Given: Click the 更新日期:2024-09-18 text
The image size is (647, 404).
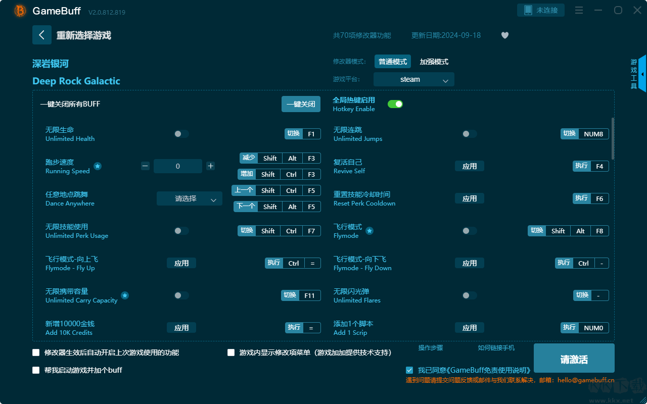Looking at the screenshot, I should click(x=446, y=35).
